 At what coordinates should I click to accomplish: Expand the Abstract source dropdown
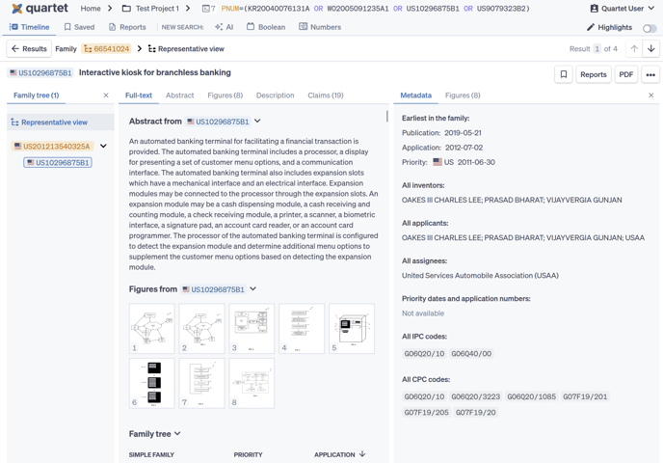tap(257, 122)
